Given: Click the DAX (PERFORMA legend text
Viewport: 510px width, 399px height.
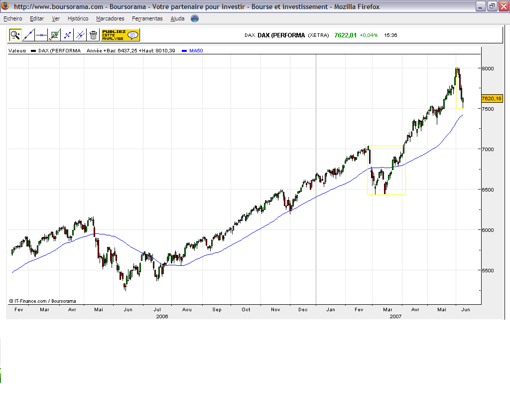Looking at the screenshot, I should point(60,50).
